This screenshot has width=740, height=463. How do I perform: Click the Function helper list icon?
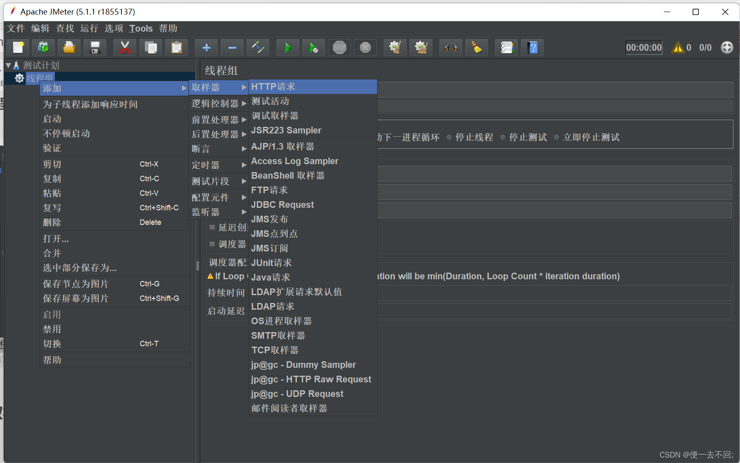click(507, 47)
